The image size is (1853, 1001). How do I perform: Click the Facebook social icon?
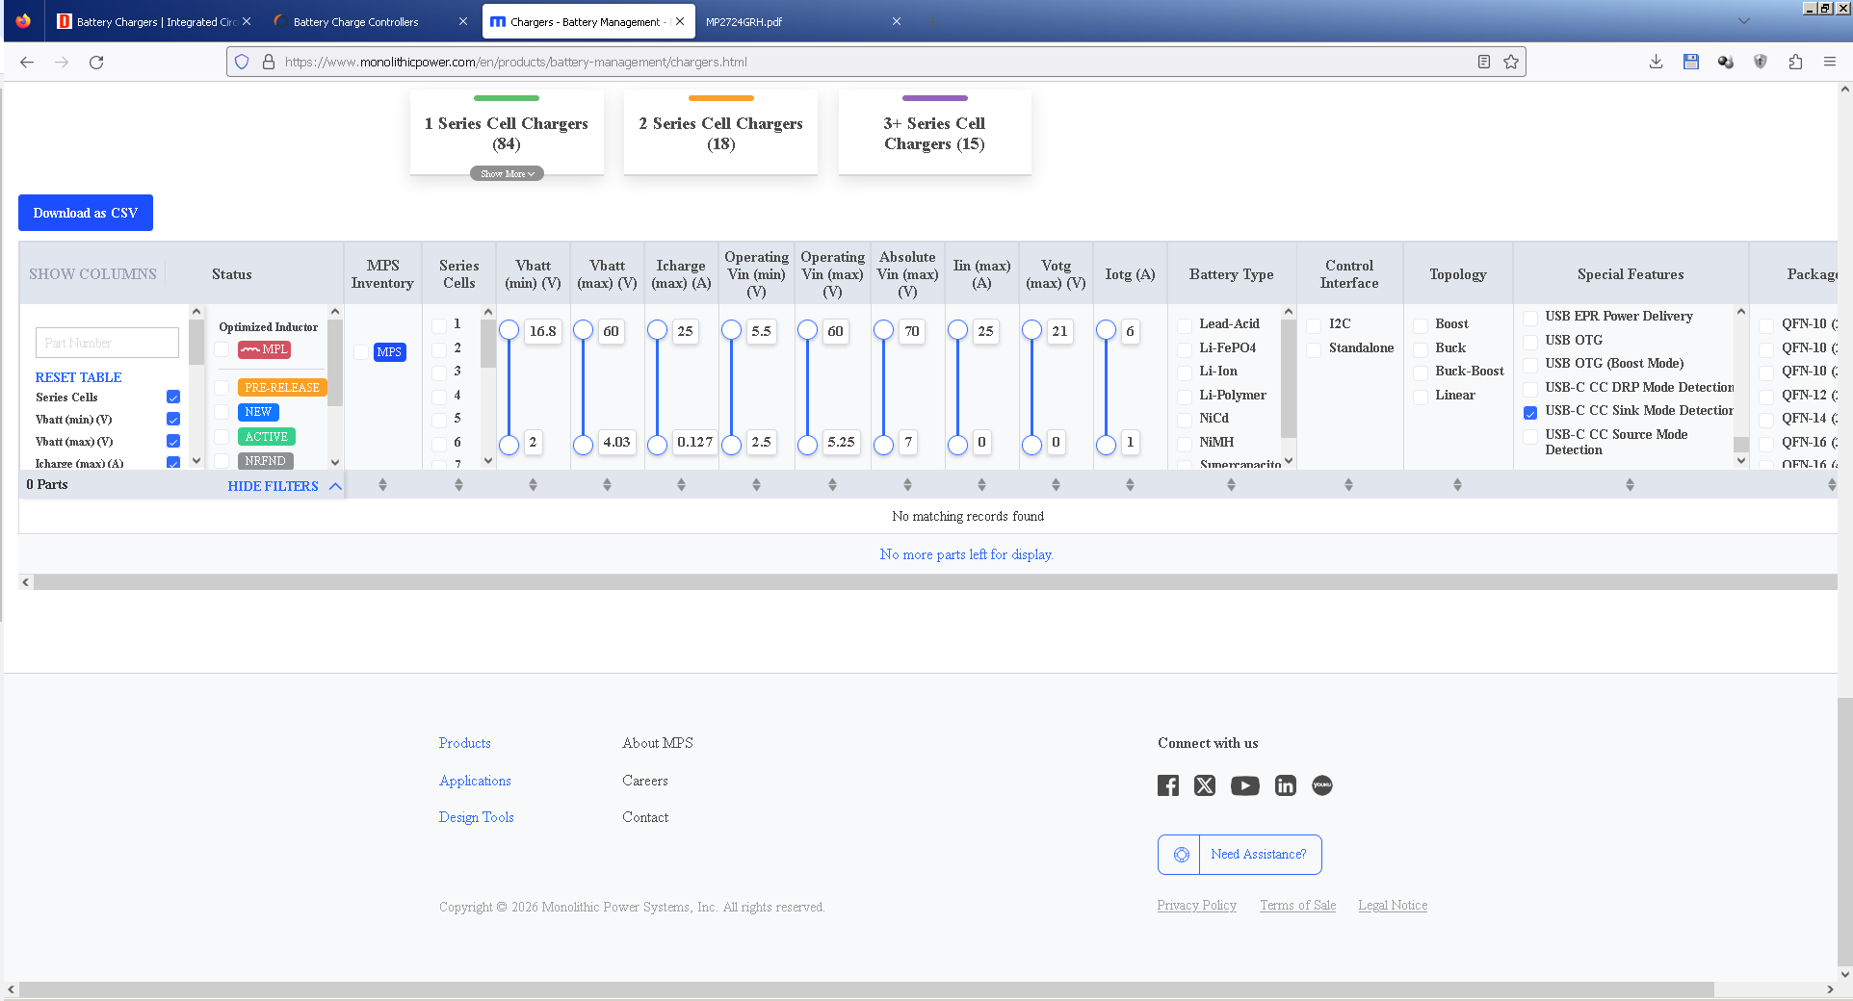pos(1167,785)
